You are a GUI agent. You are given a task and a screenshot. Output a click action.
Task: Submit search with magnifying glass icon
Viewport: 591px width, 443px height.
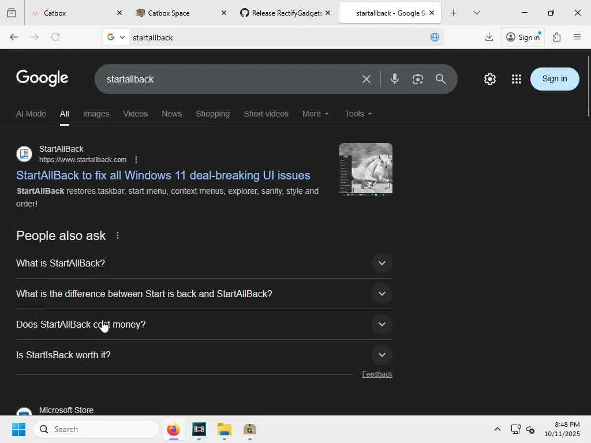(440, 79)
